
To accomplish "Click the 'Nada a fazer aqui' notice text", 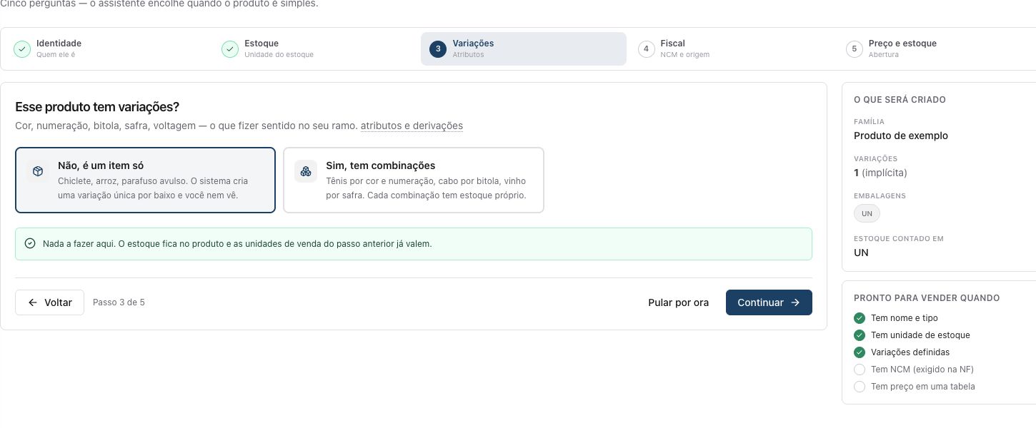I will click(237, 243).
